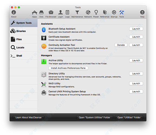Screen dimensions: 156x135
Task: Click the Certificate Assistant tuxedo icon
Action: click(44, 38)
